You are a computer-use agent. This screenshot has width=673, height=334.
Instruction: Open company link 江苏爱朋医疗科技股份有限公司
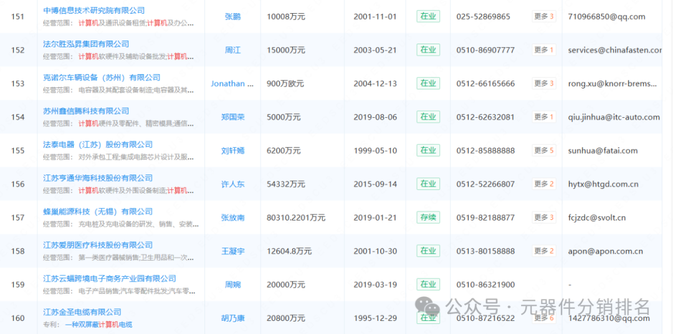(x=98, y=245)
